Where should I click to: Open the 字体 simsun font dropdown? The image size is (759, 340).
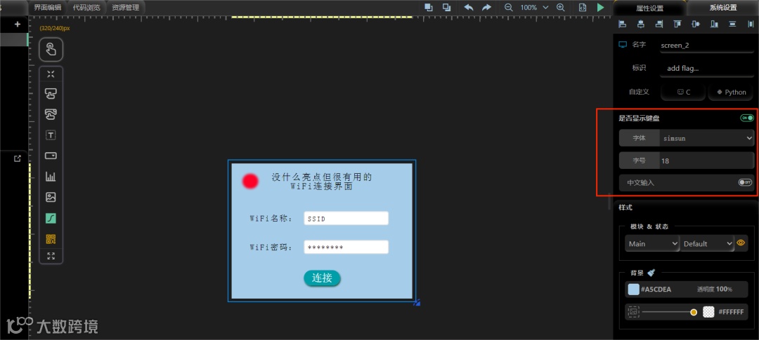tap(706, 138)
